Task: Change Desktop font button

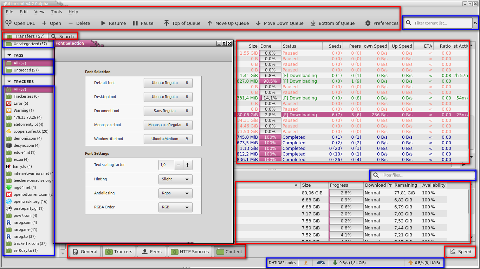Action: click(168, 97)
